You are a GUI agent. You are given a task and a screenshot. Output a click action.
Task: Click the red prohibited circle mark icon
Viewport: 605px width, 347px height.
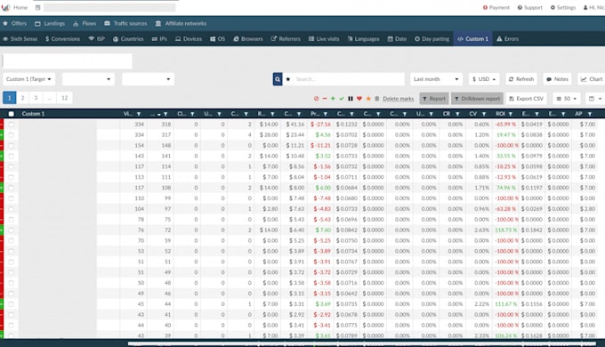point(316,99)
